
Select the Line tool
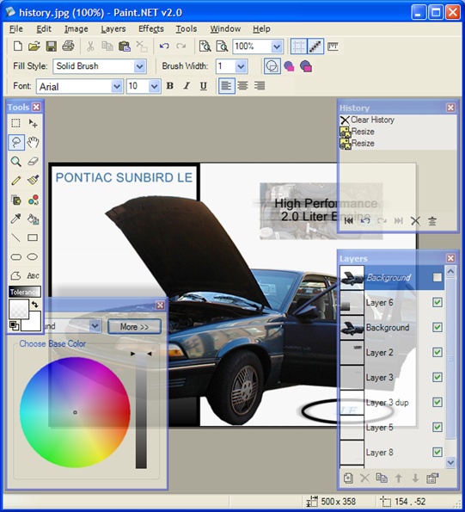pyautogui.click(x=16, y=237)
